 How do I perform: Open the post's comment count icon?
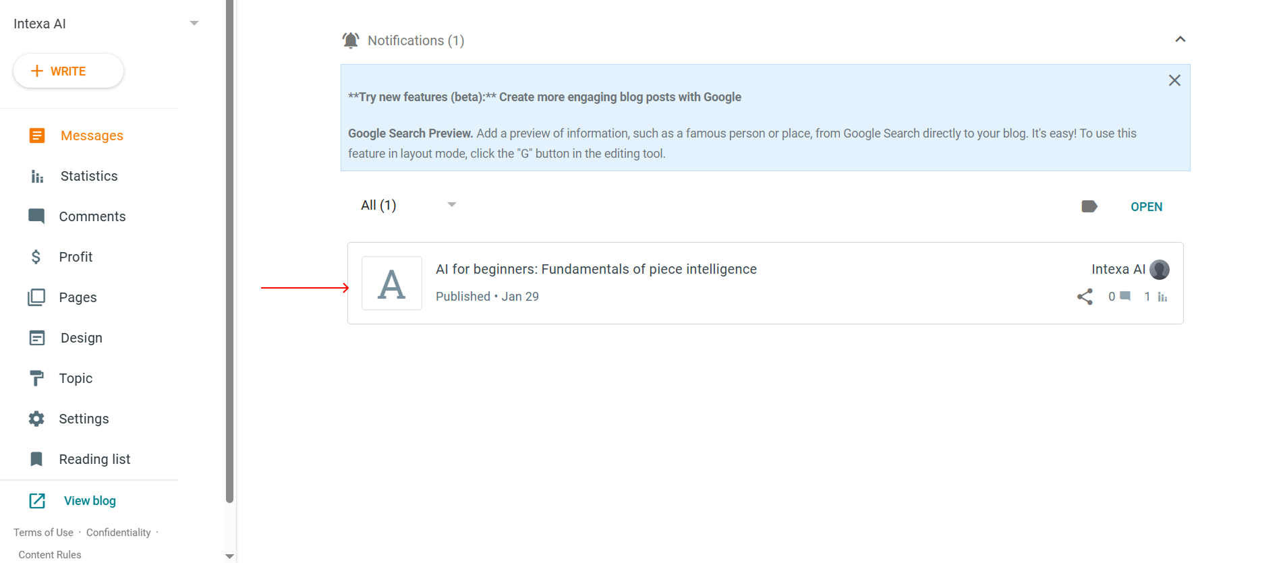(1124, 296)
